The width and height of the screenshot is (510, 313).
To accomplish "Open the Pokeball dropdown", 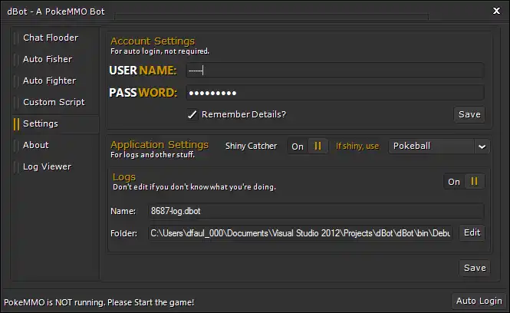I will [x=439, y=146].
